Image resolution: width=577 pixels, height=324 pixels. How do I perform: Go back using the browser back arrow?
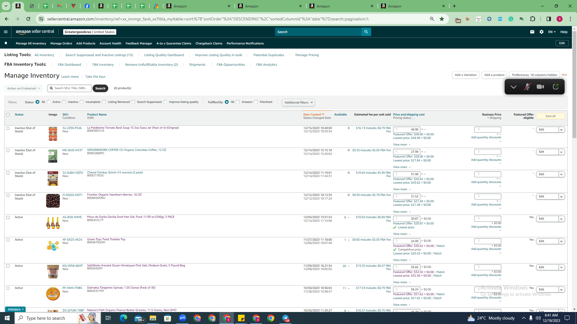pos(7,19)
